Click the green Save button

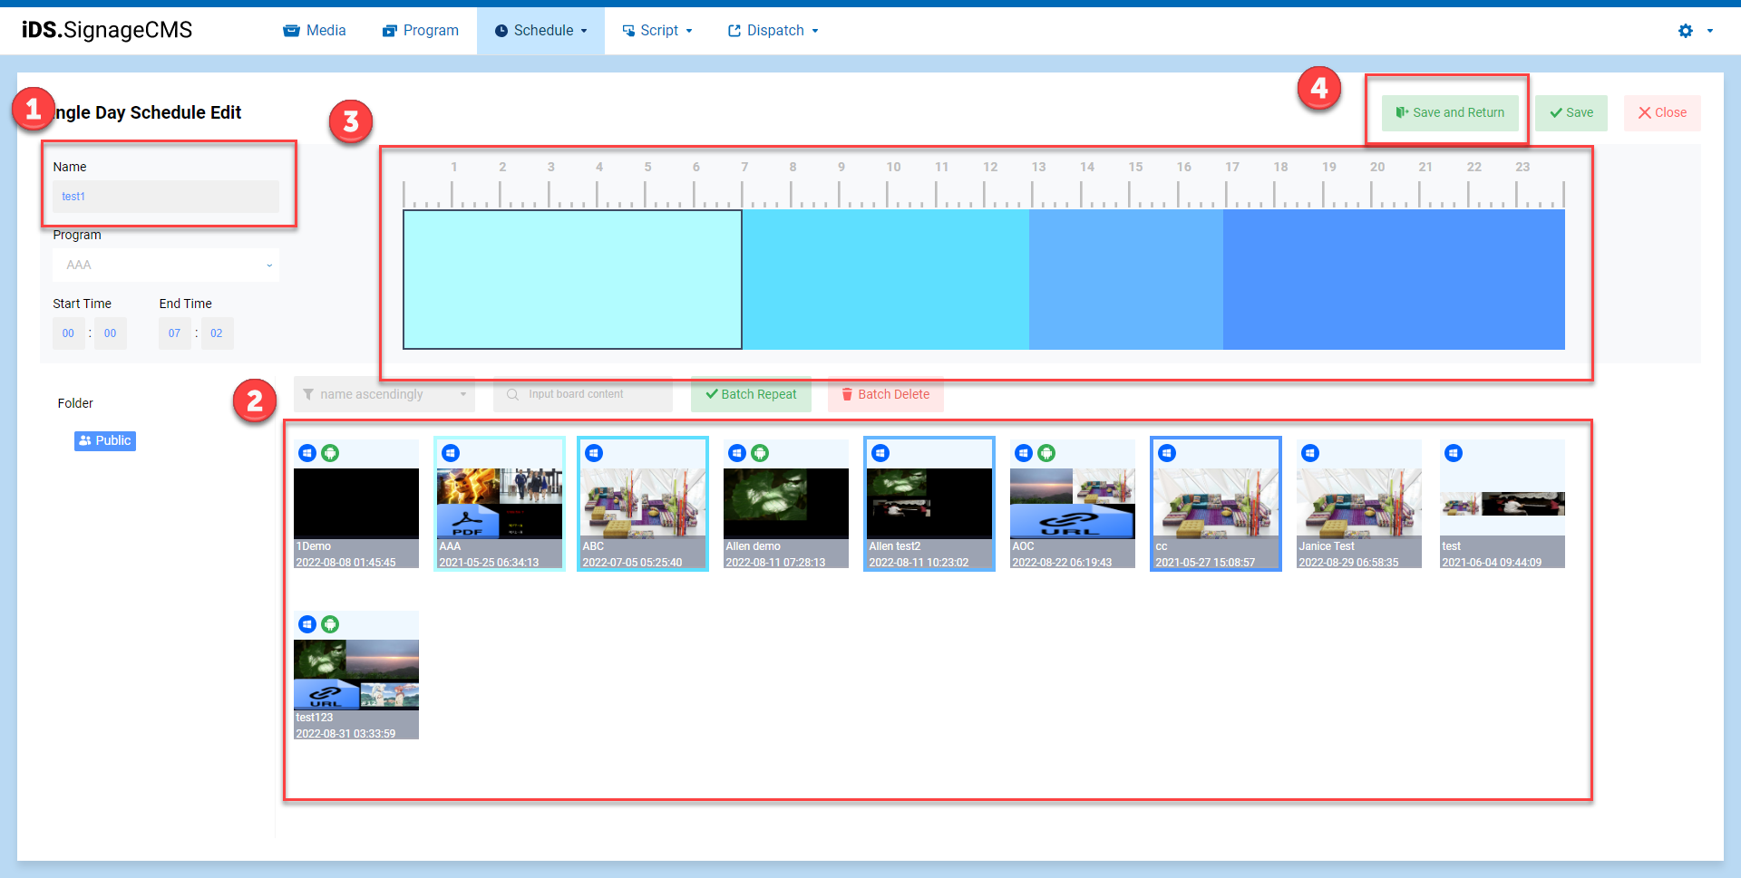(x=1571, y=113)
